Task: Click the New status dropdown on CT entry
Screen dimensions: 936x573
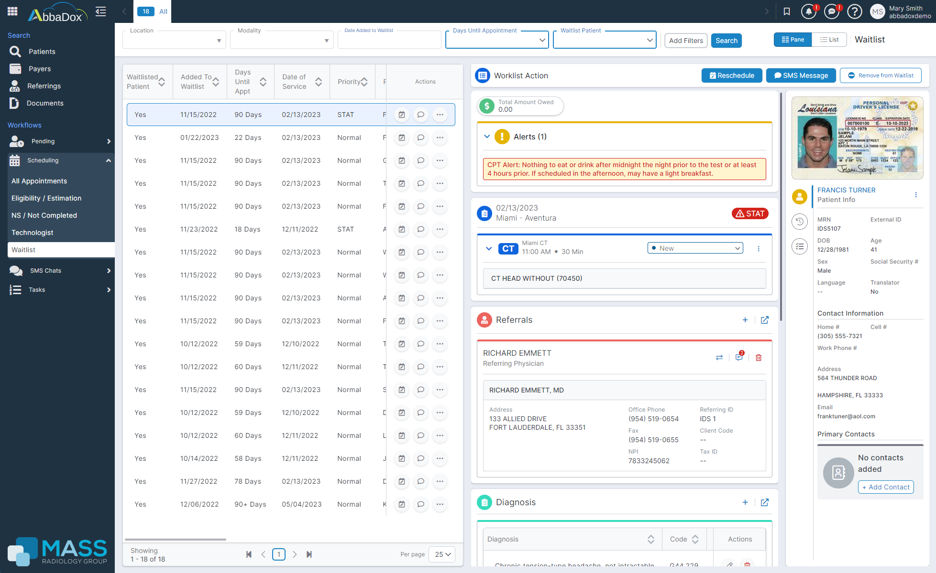Action: pos(694,248)
